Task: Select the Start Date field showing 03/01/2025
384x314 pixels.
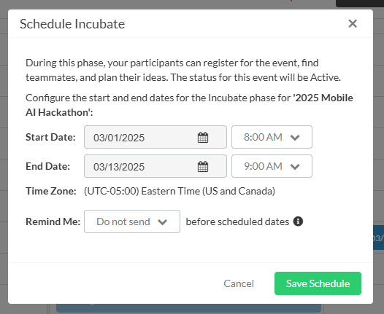Action: pyautogui.click(x=155, y=137)
